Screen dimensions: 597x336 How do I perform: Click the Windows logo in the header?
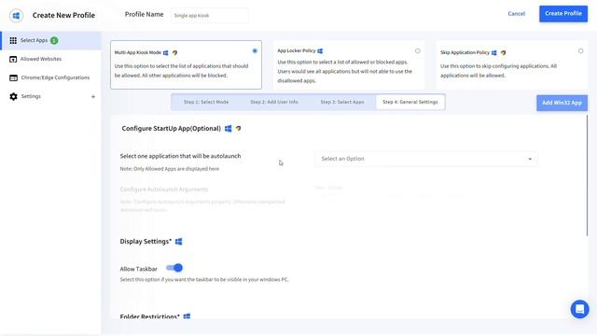(16, 16)
